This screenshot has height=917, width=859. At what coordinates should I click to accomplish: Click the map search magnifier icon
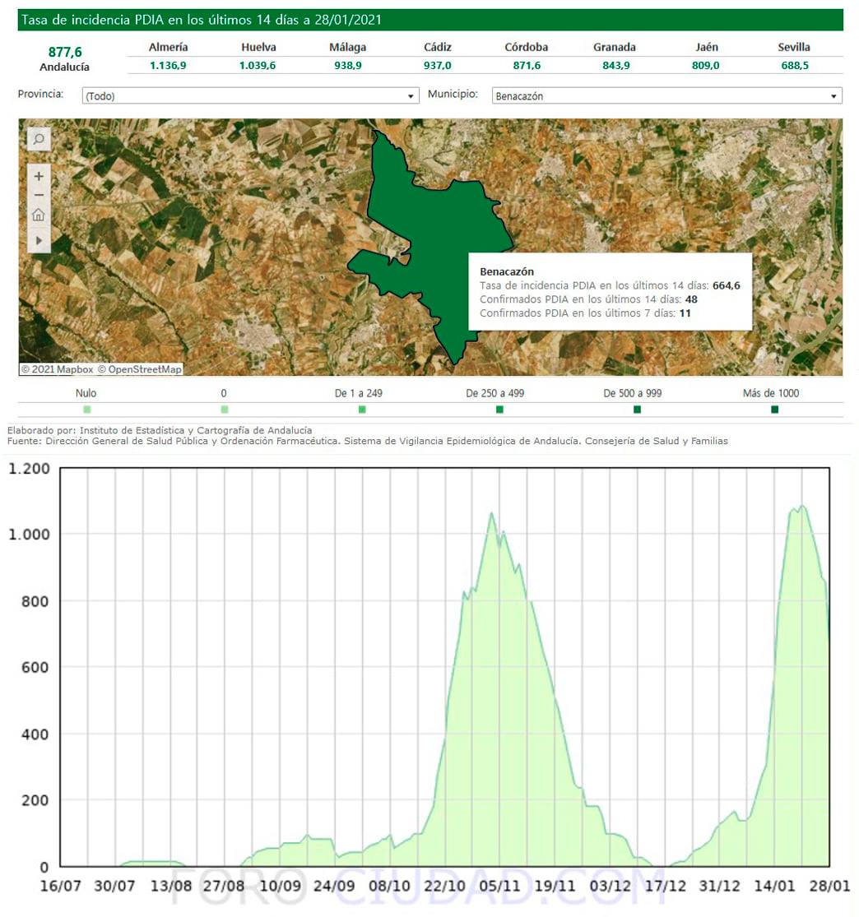tap(39, 140)
